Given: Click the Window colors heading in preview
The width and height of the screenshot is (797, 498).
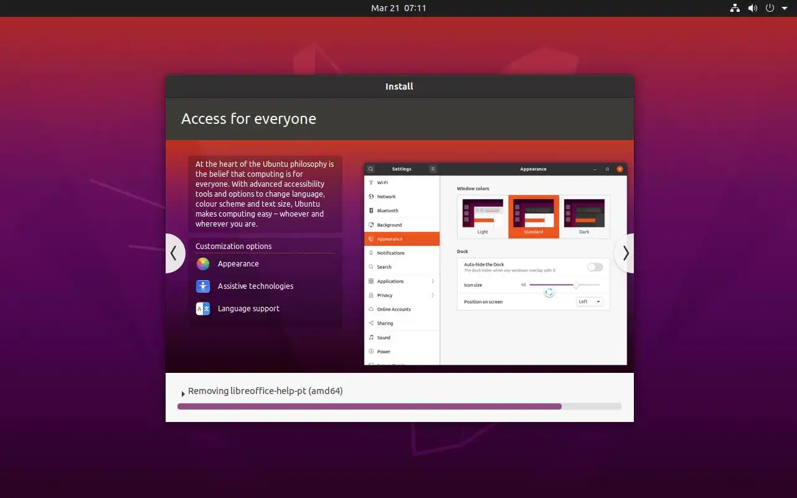Looking at the screenshot, I should (x=473, y=189).
